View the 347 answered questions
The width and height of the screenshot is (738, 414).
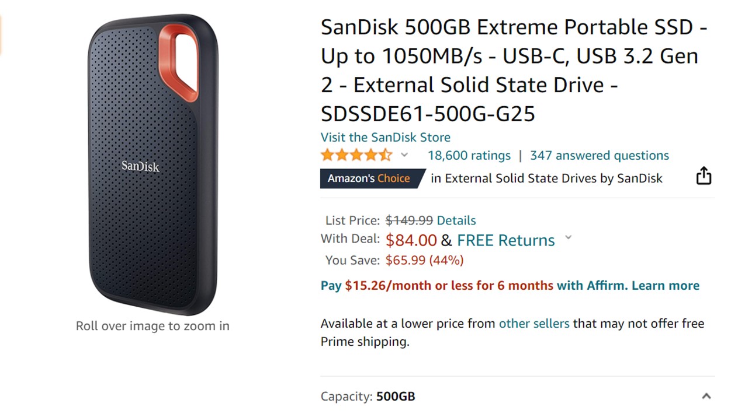point(599,156)
